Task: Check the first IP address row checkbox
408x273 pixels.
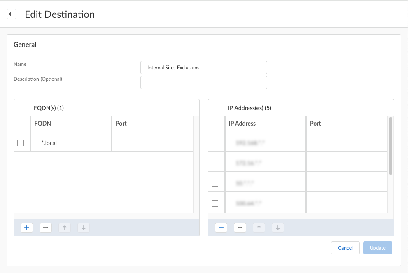Action: click(215, 143)
